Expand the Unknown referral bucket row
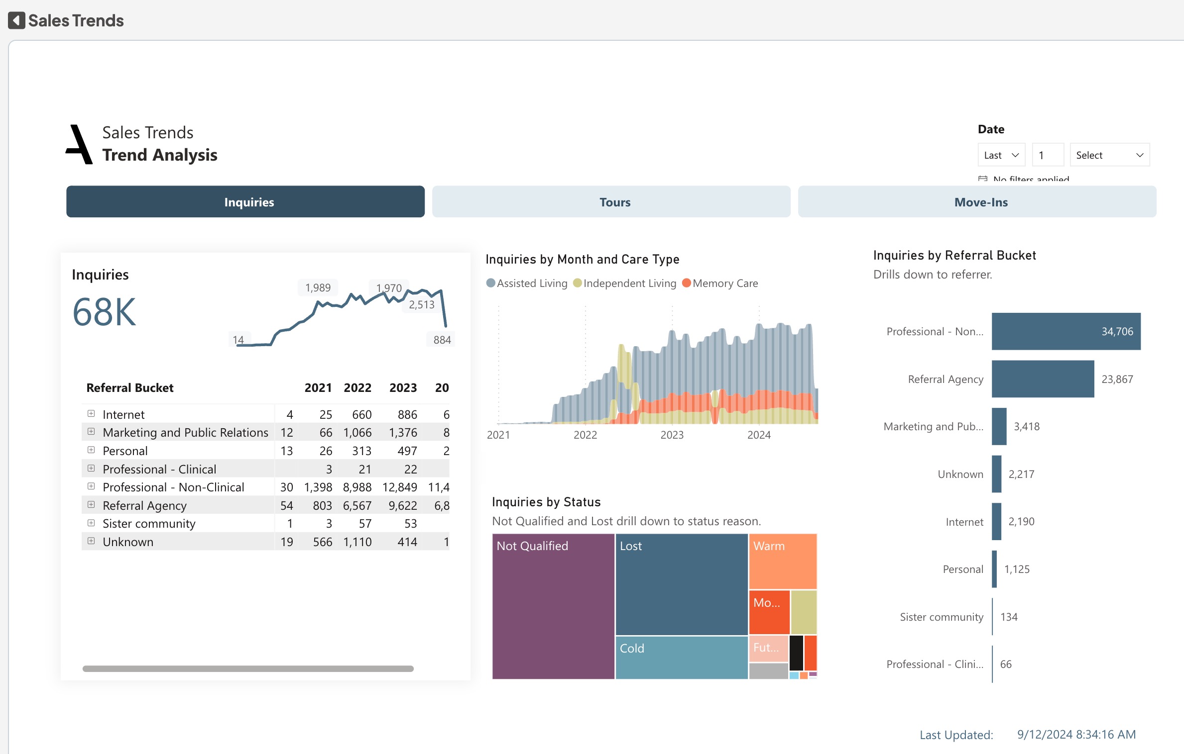 [91, 541]
